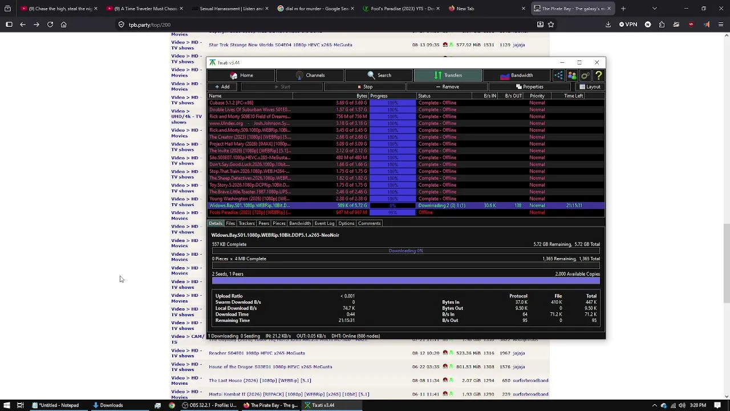
Task: Select the Cubase 5.1.2 transfer row
Action: 406,103
